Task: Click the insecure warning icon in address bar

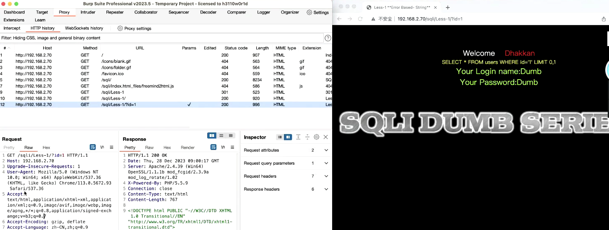Action: click(373, 19)
